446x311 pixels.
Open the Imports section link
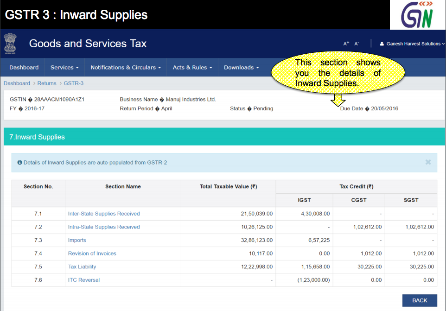[x=77, y=240]
